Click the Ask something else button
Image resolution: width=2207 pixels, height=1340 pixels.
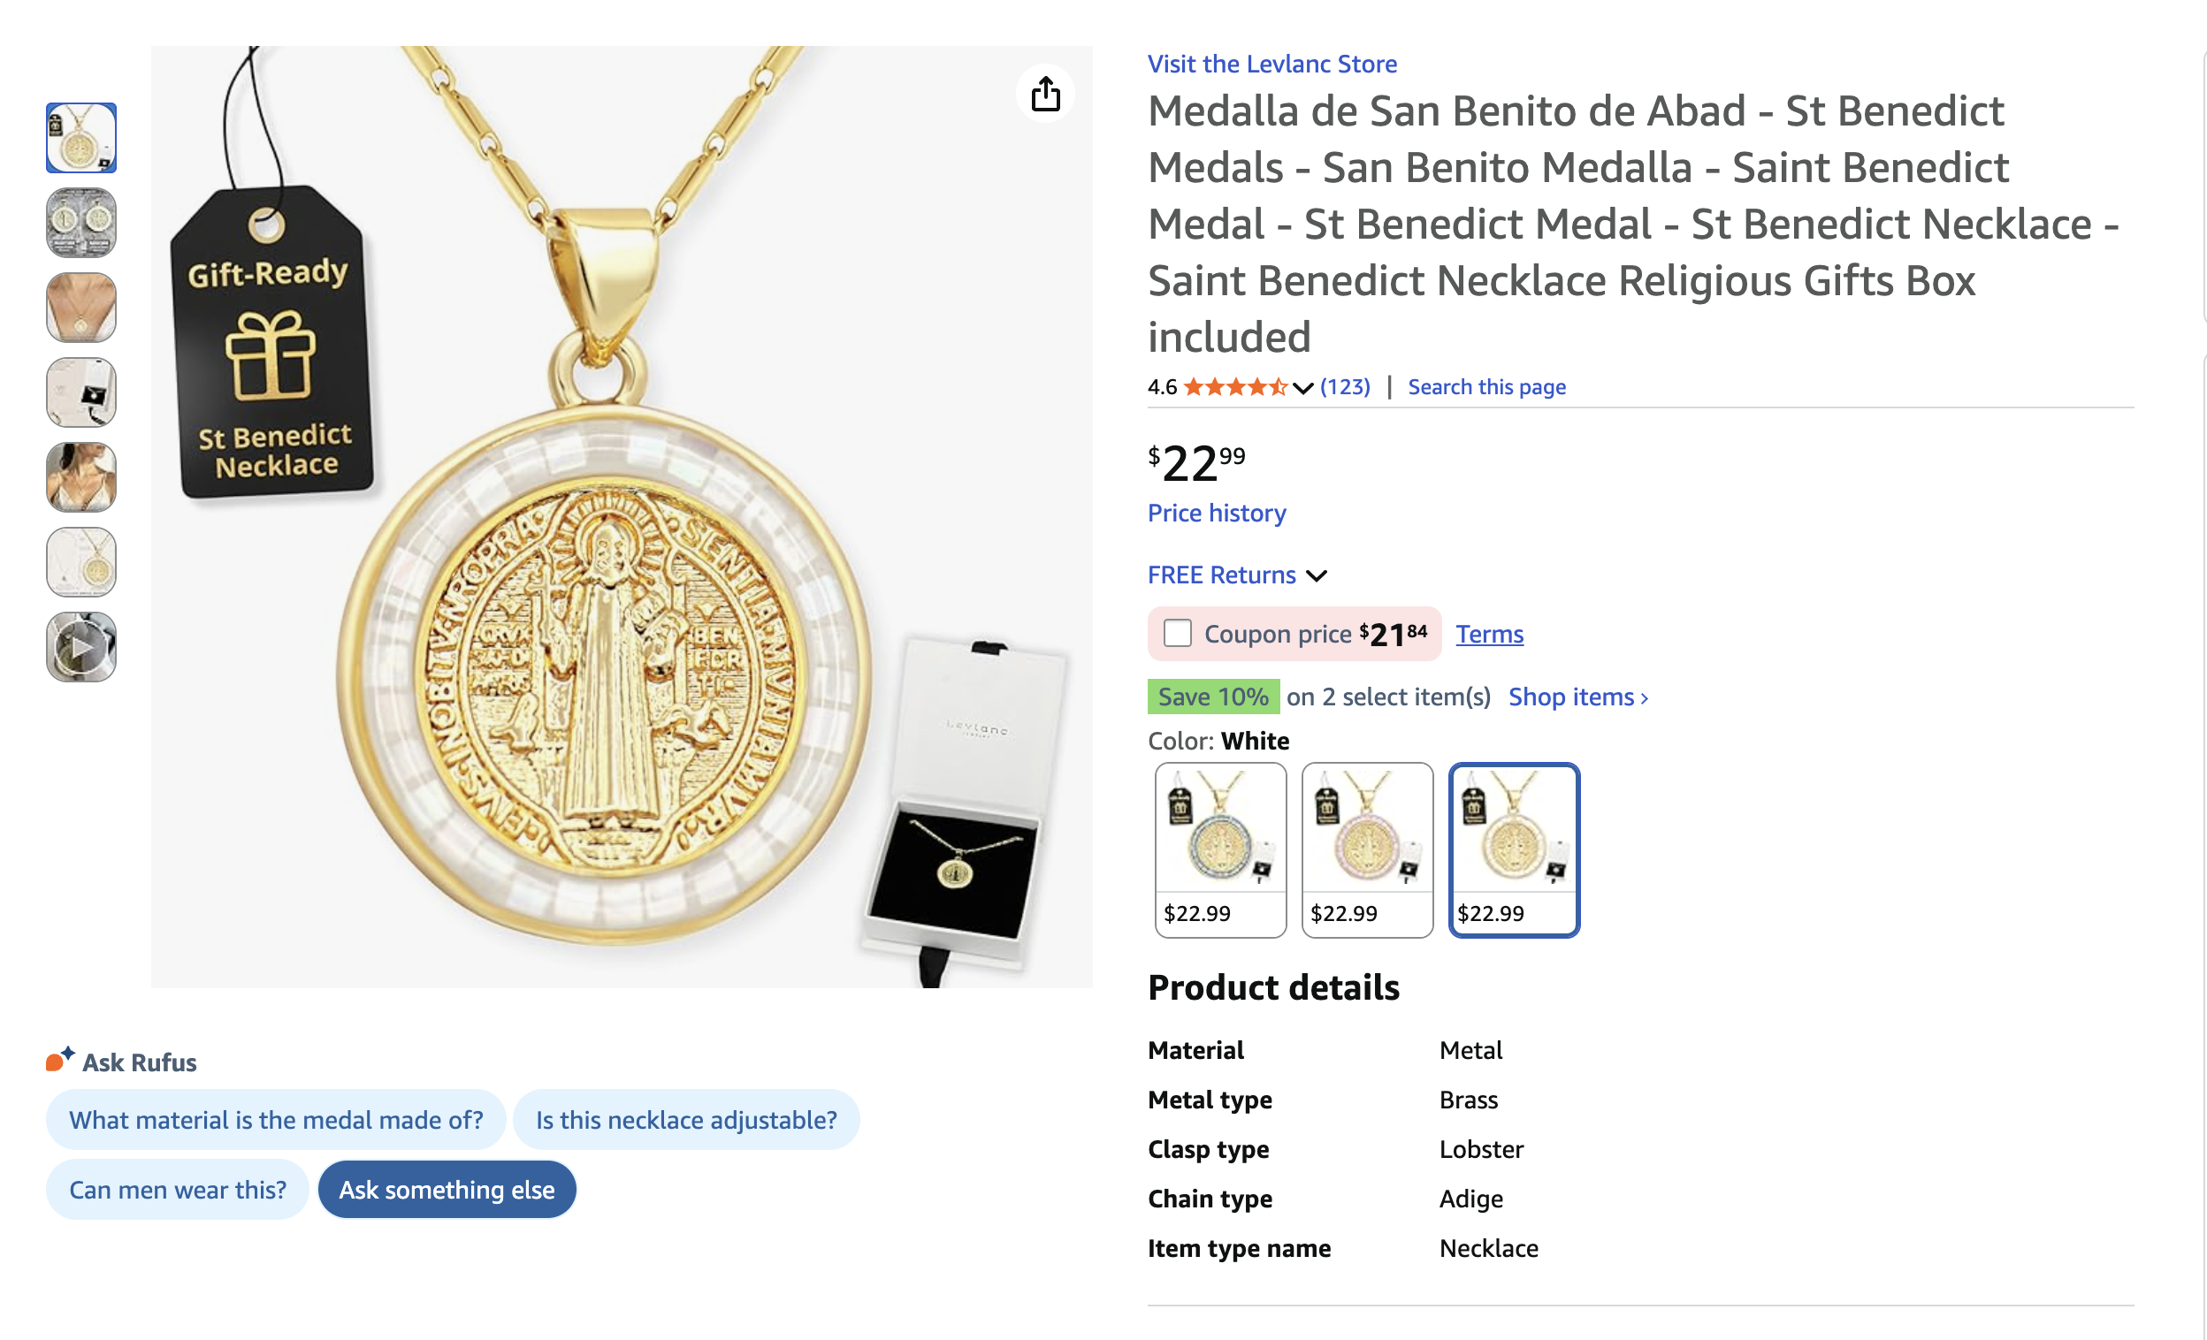coord(447,1190)
